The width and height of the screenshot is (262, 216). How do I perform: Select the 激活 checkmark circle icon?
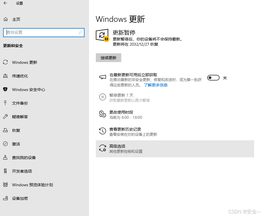coord(5,144)
